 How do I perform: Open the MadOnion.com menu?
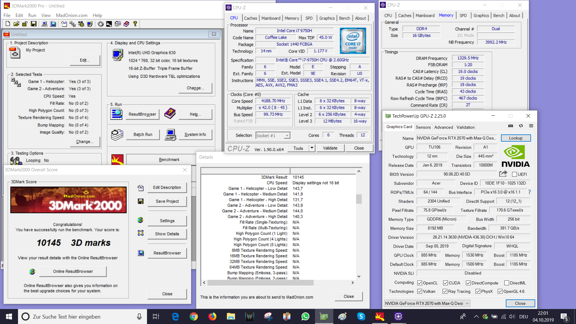tap(72, 15)
